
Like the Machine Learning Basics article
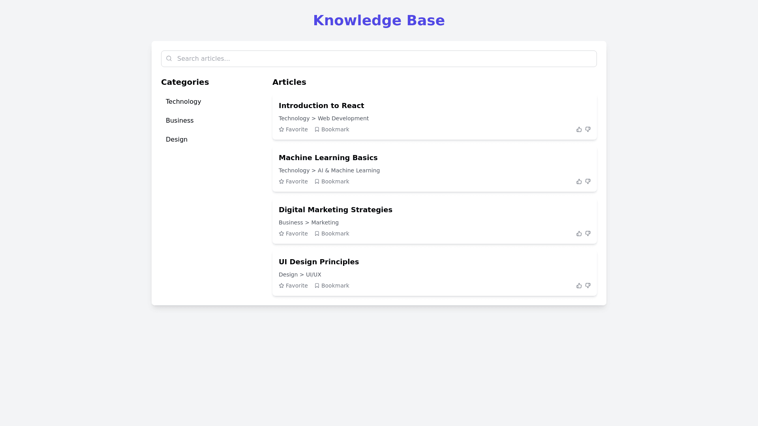click(579, 181)
